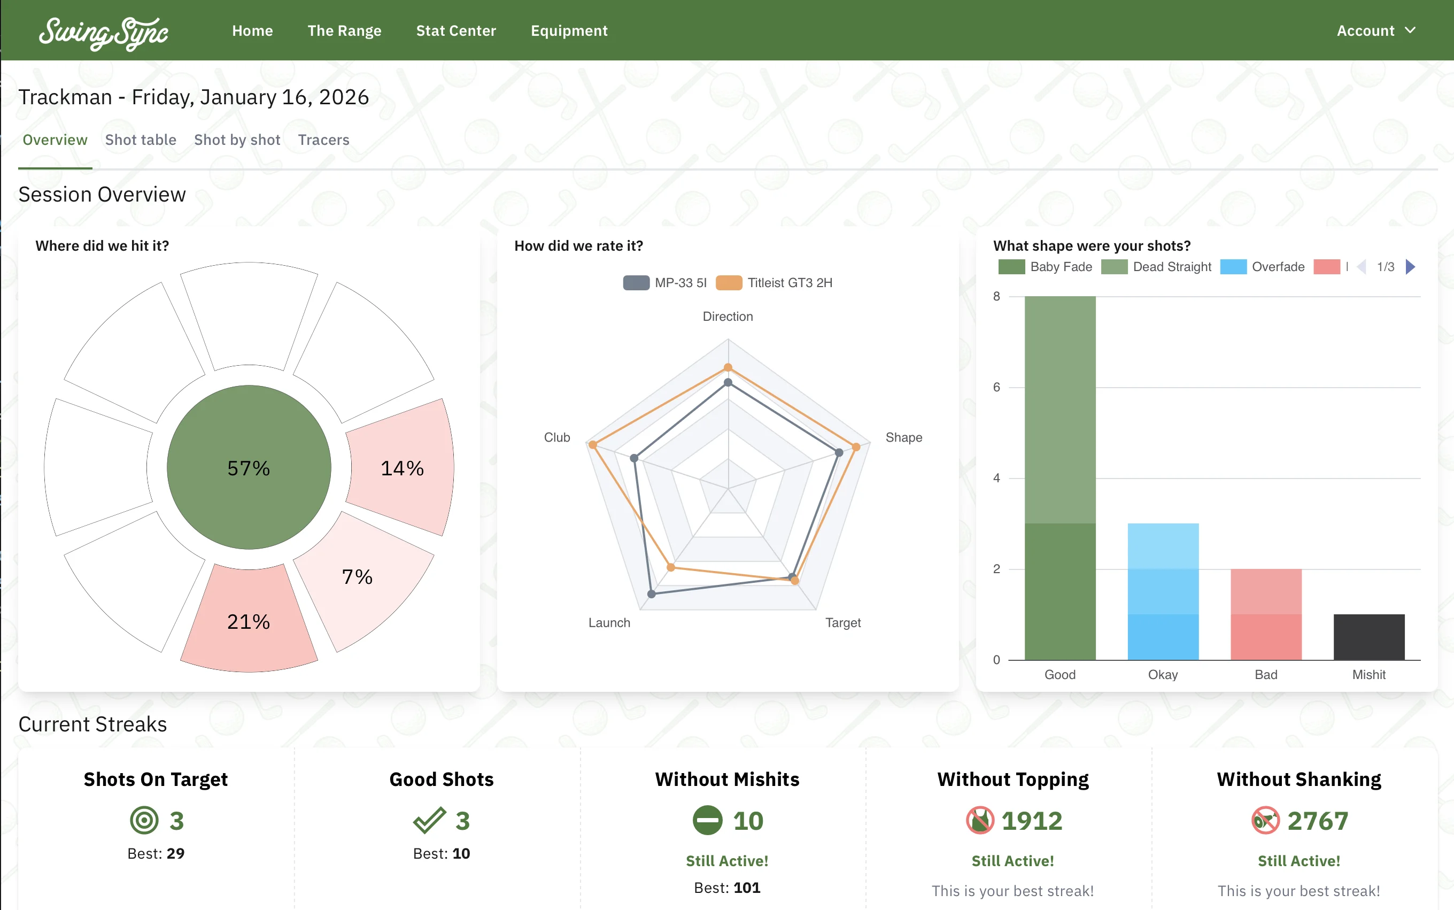Click the Without Topping golf ball icon
1454x910 pixels.
(x=980, y=820)
